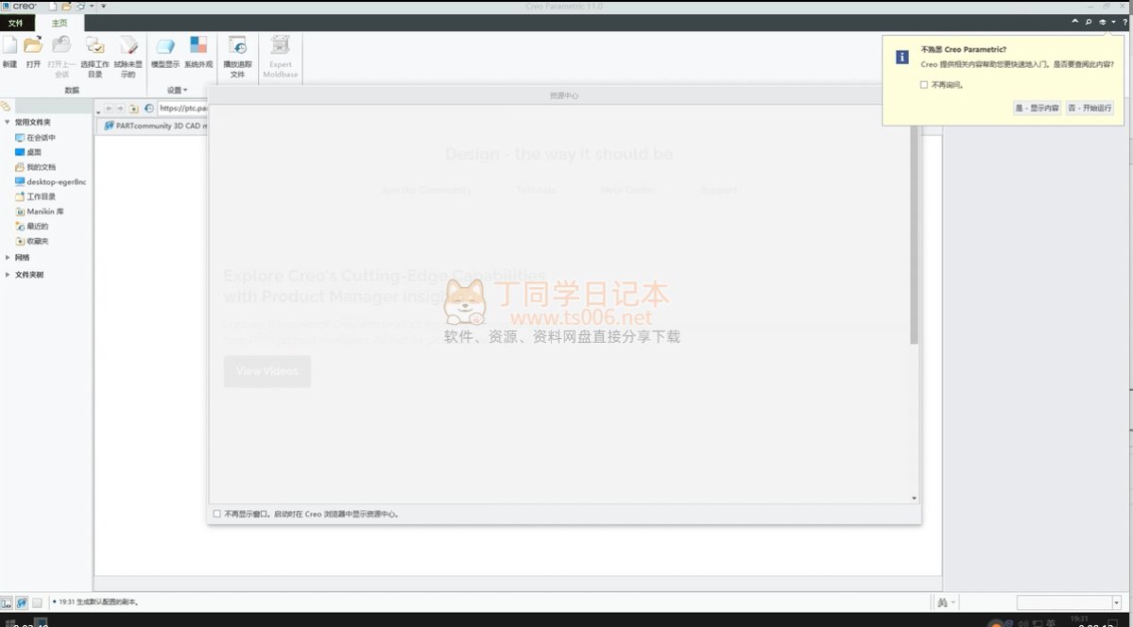
Task: Click 否 - 开始运行 button
Action: [x=1090, y=109]
